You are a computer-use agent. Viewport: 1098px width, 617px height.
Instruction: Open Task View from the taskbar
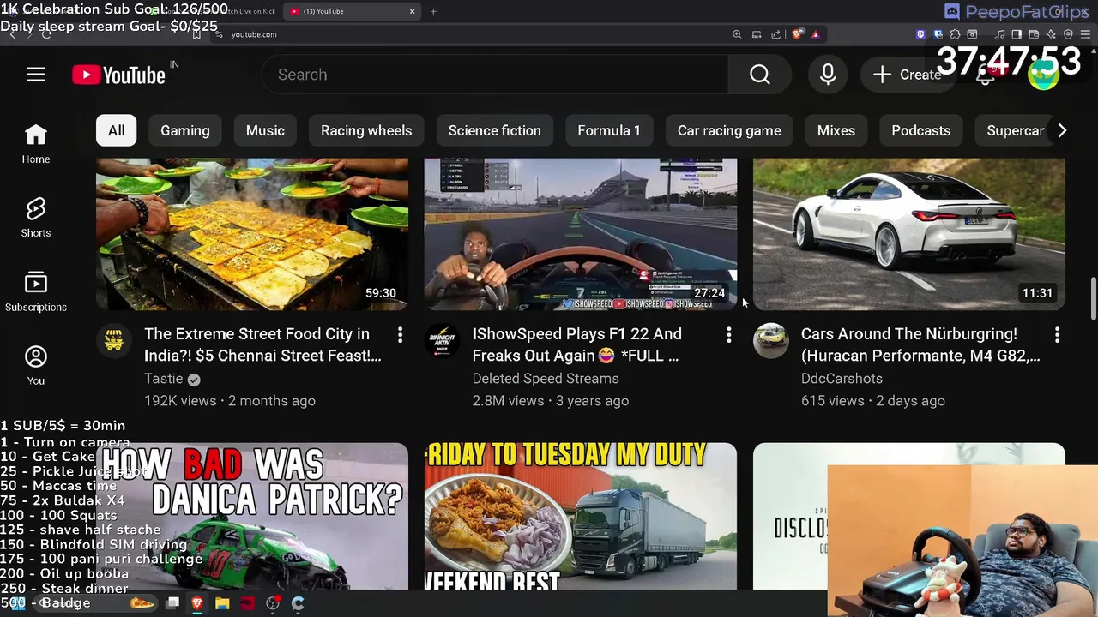pos(172,603)
